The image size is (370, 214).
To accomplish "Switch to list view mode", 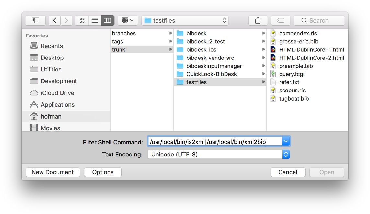I will 95,20.
